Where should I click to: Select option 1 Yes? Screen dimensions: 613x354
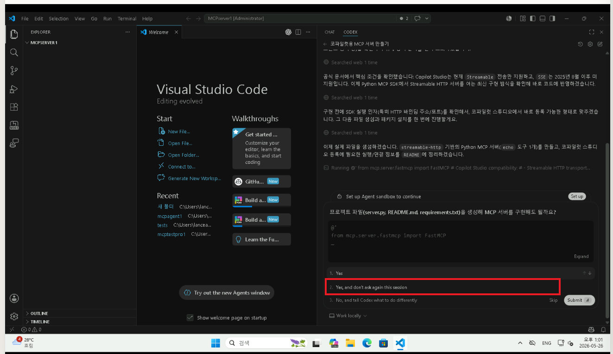click(461, 273)
